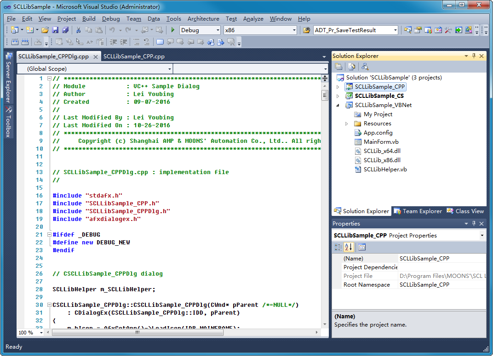The image size is (493, 356).
Task: Switch to the Team Explorer tab
Action: tap(418, 211)
